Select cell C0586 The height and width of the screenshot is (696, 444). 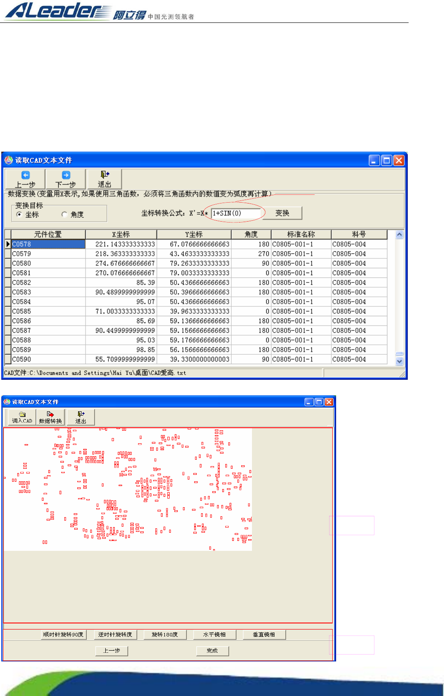(x=48, y=321)
